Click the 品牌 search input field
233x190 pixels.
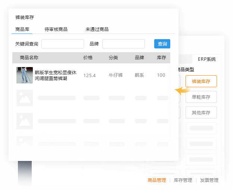click(x=124, y=44)
